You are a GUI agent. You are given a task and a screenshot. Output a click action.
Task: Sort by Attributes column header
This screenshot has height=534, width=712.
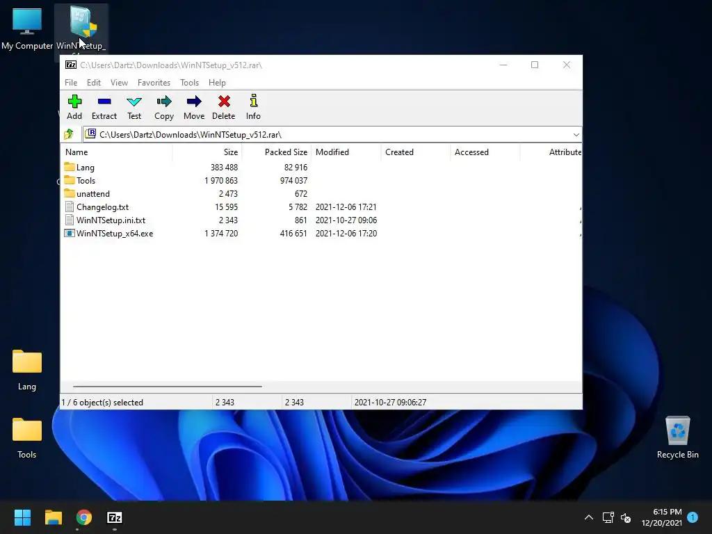(x=551, y=152)
